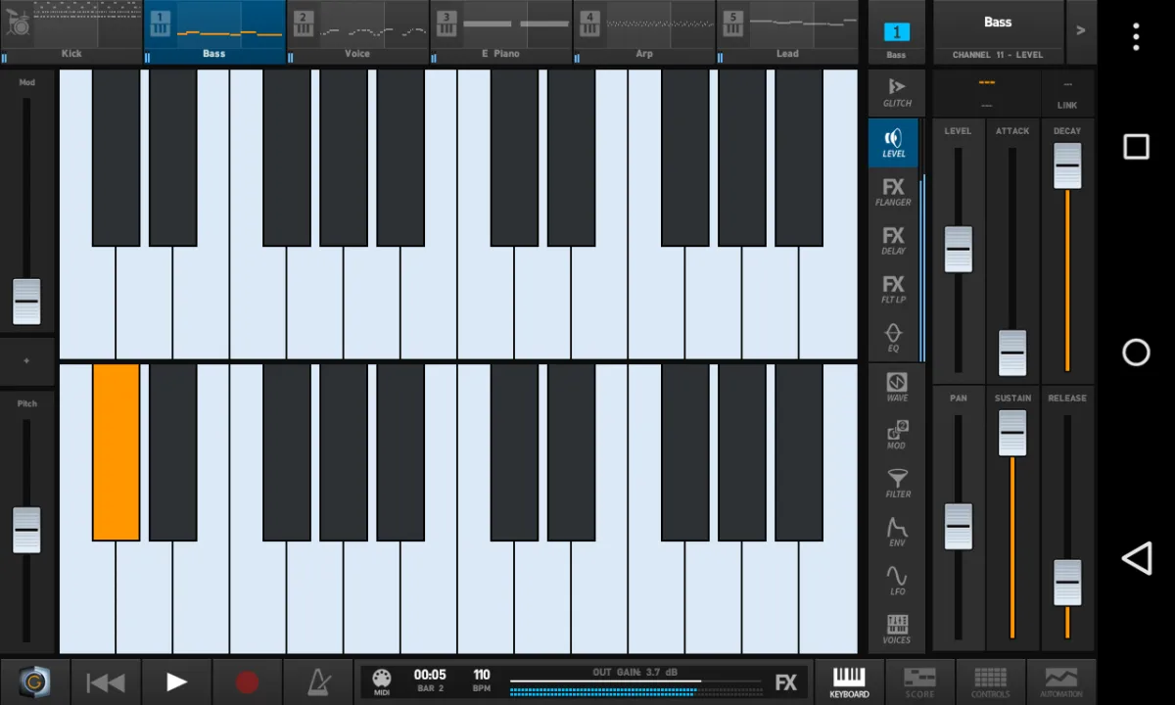This screenshot has width=1175, height=705.
Task: Open the EQ panel
Action: click(894, 338)
